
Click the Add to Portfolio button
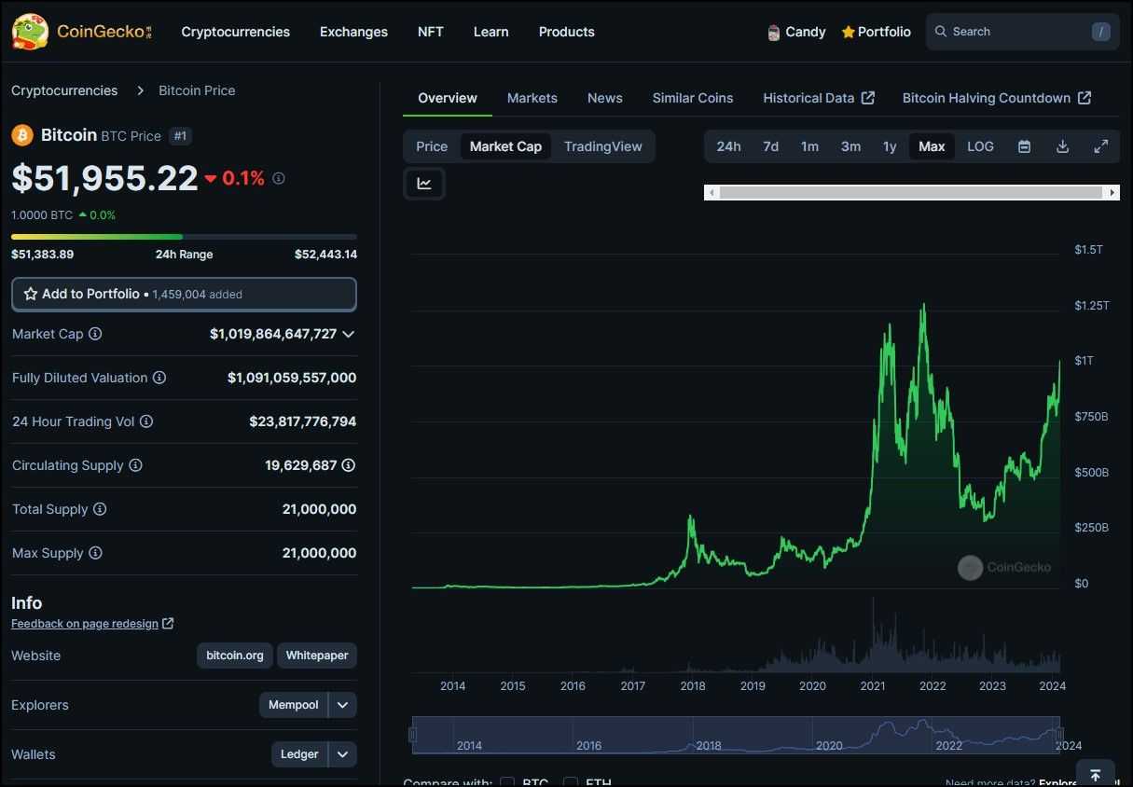[x=184, y=294]
